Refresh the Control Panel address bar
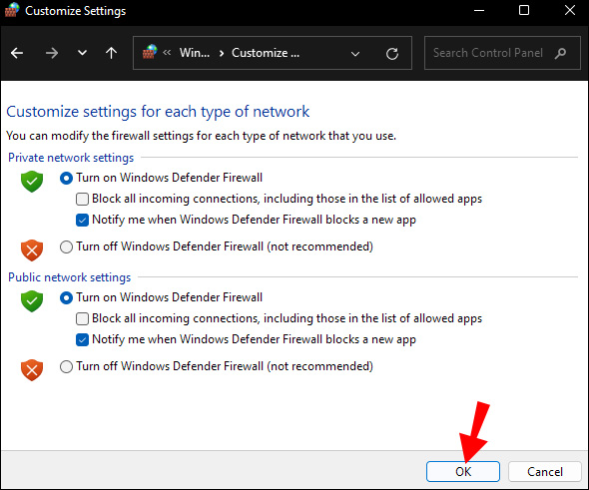 [392, 54]
